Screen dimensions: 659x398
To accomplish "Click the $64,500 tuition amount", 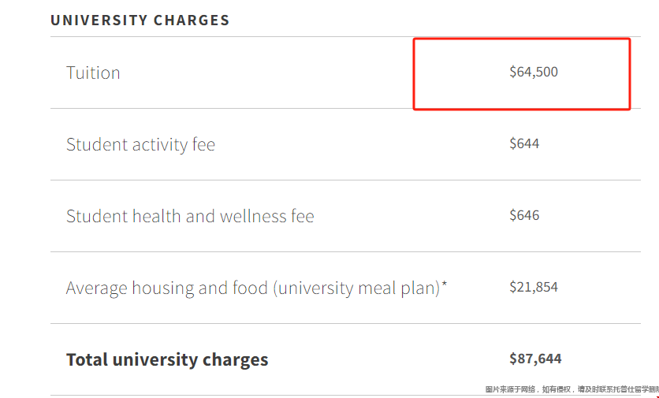I will click(534, 72).
